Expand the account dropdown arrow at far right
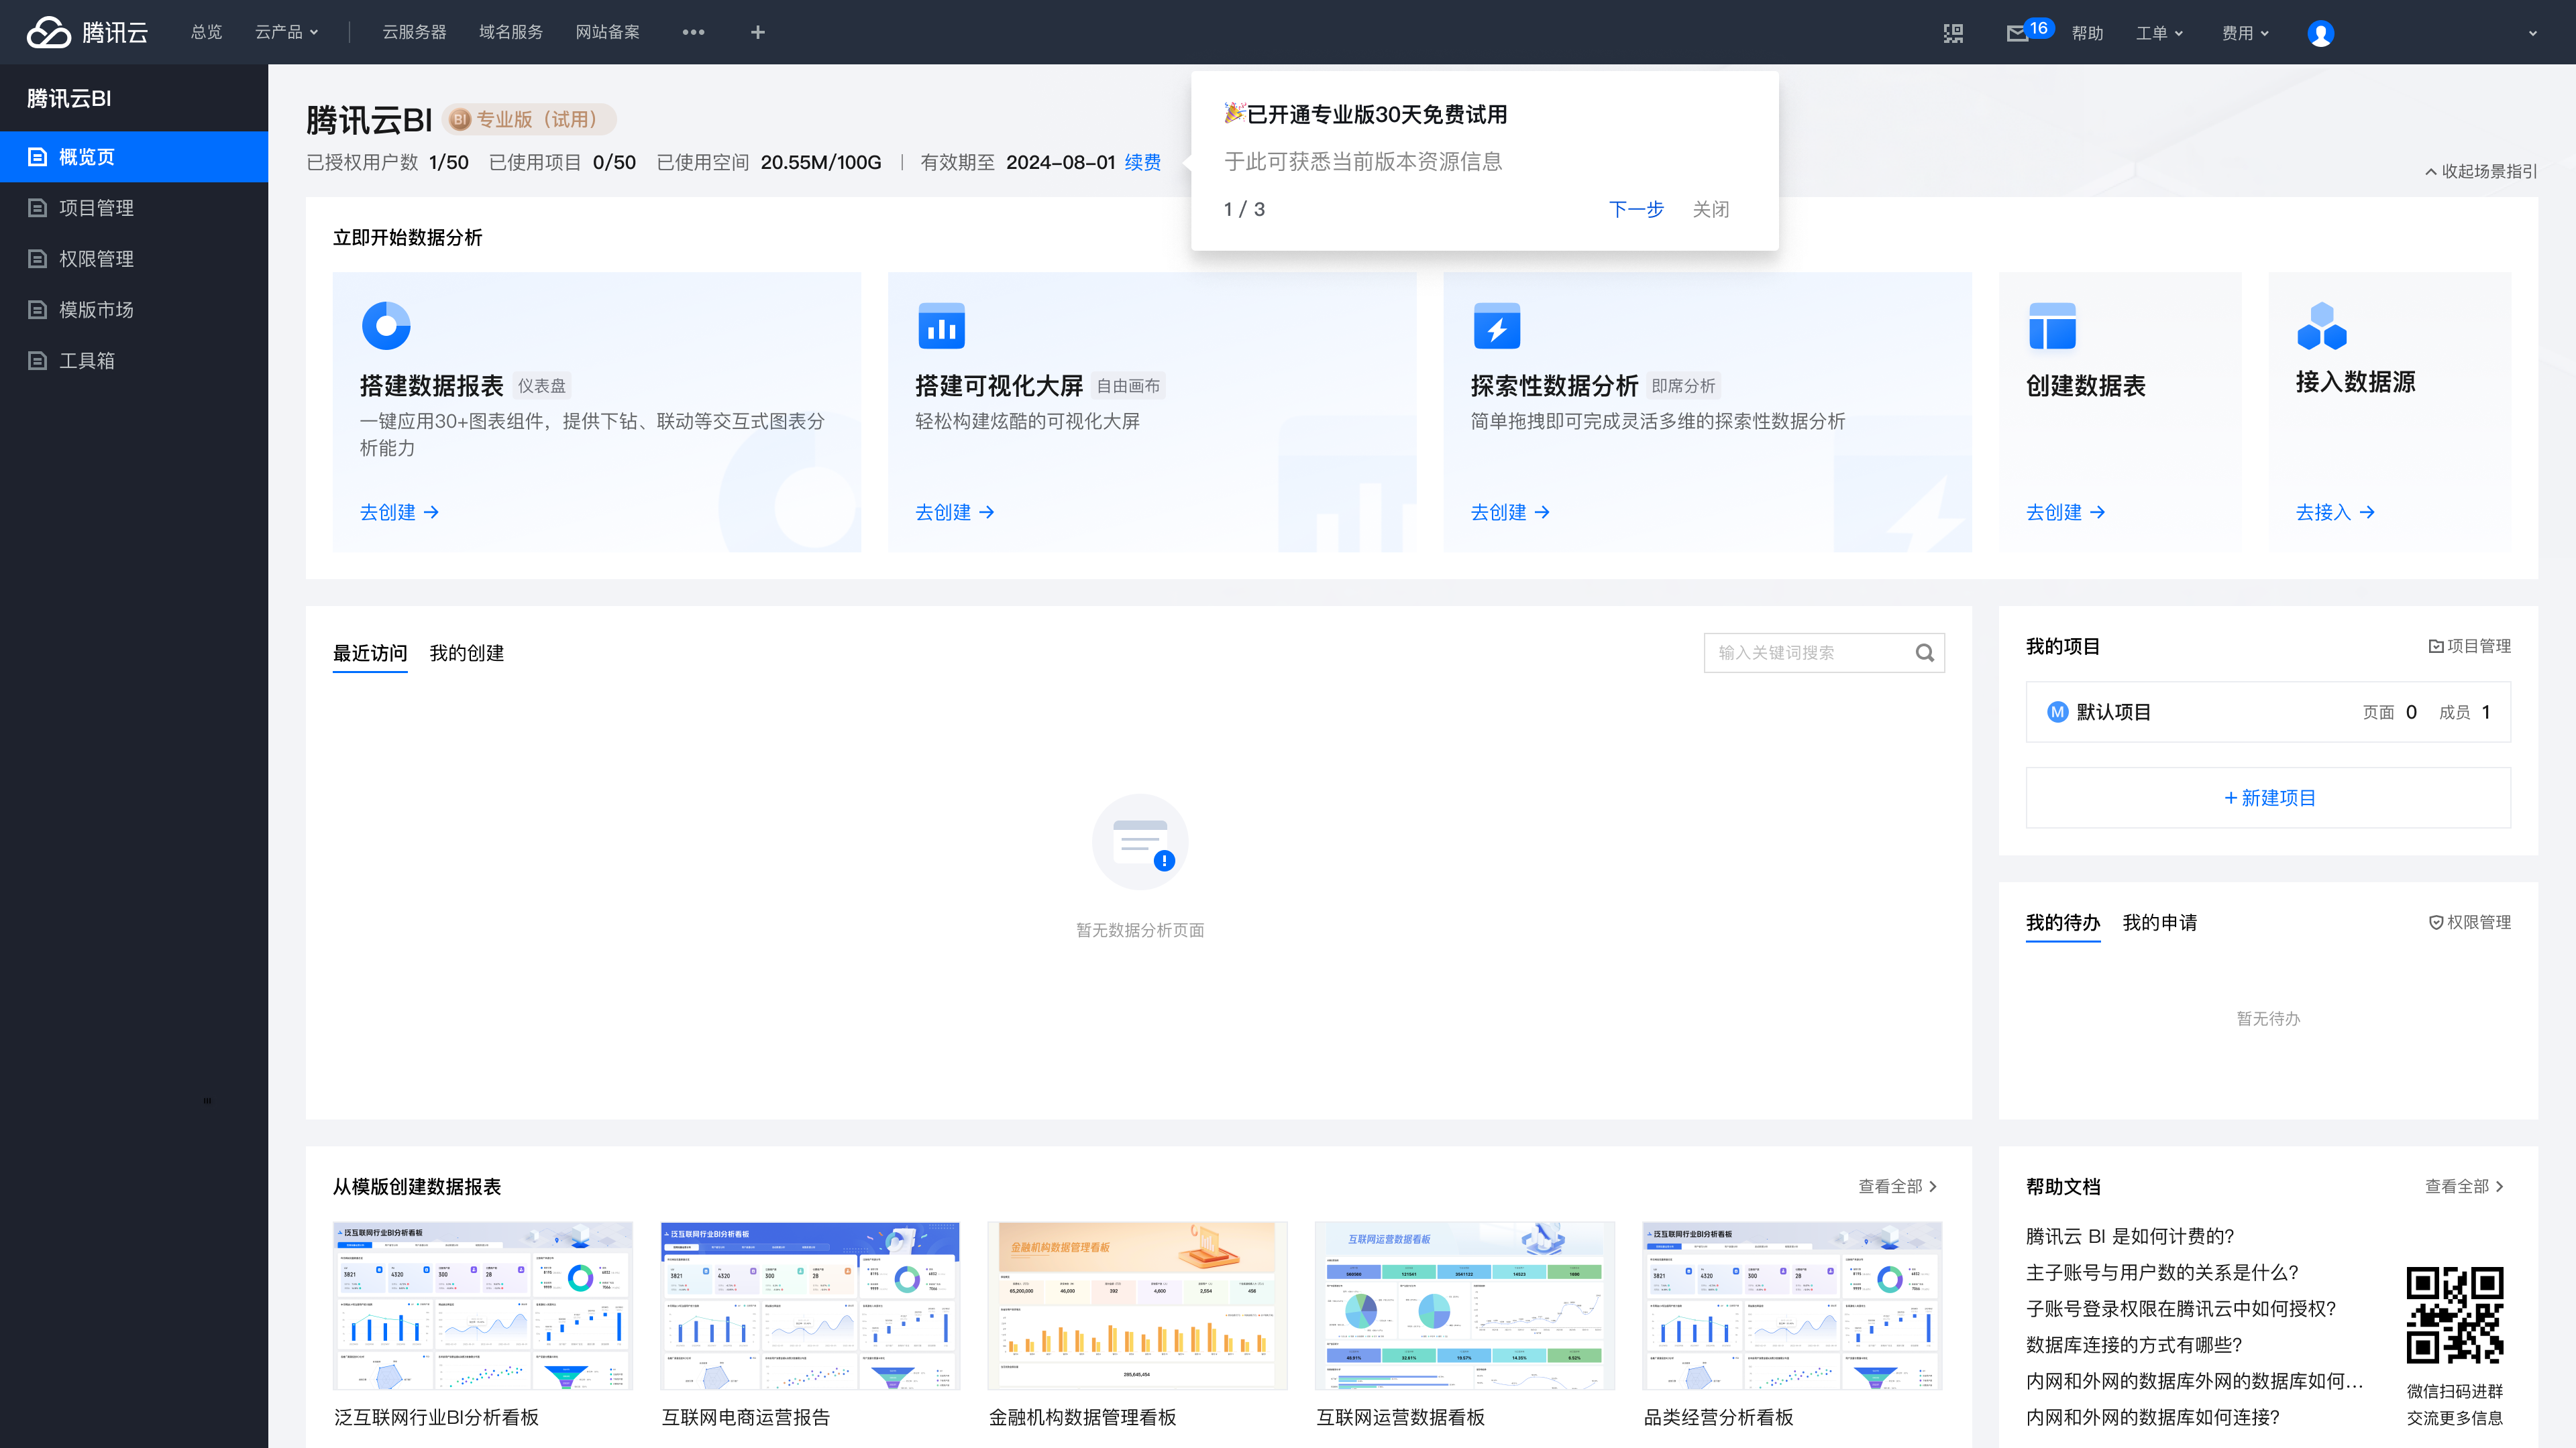Viewport: 2576px width, 1448px height. tap(2533, 33)
